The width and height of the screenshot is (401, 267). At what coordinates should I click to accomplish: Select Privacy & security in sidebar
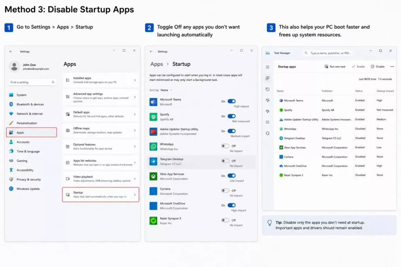coord(31,179)
